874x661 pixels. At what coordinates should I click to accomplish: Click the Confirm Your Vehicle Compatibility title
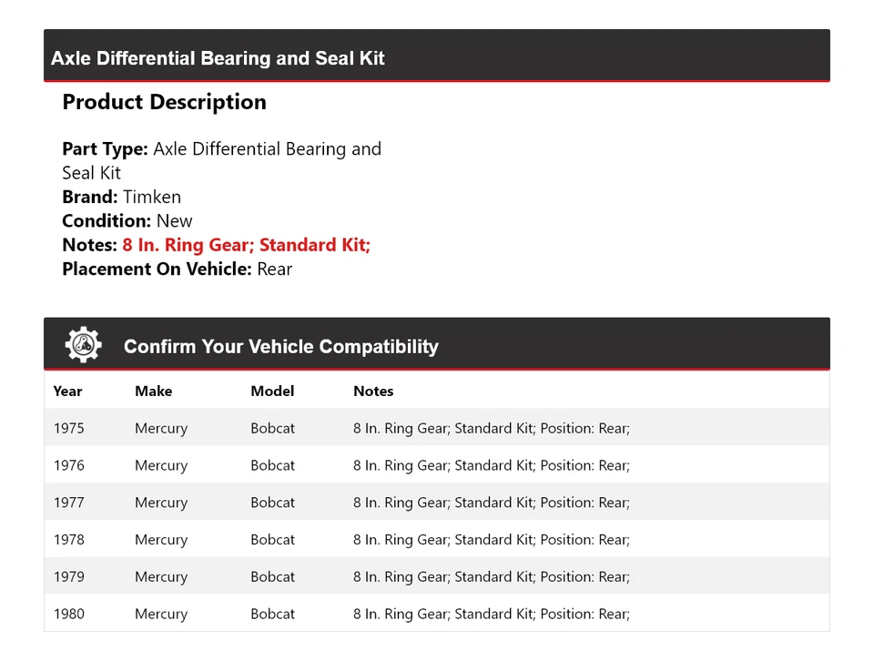280,347
